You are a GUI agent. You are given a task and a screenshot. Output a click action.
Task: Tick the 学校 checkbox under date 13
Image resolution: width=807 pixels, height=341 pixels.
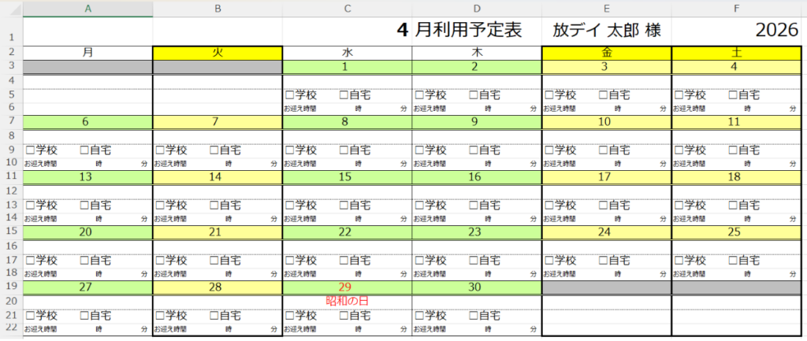pyautogui.click(x=30, y=206)
